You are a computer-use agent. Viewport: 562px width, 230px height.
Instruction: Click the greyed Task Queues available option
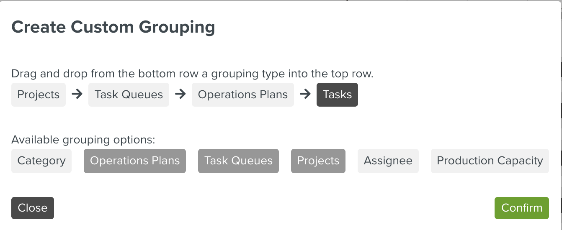(238, 161)
